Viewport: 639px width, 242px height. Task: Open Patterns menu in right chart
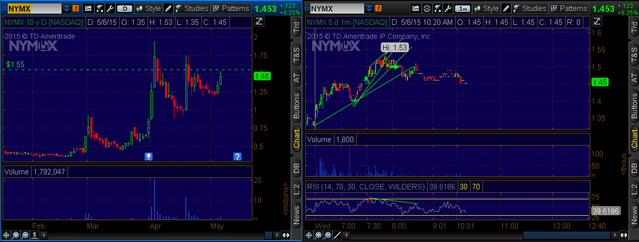coord(569,8)
